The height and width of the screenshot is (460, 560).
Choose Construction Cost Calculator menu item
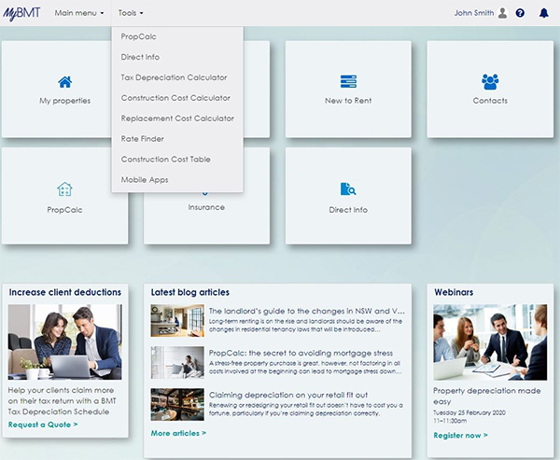175,97
